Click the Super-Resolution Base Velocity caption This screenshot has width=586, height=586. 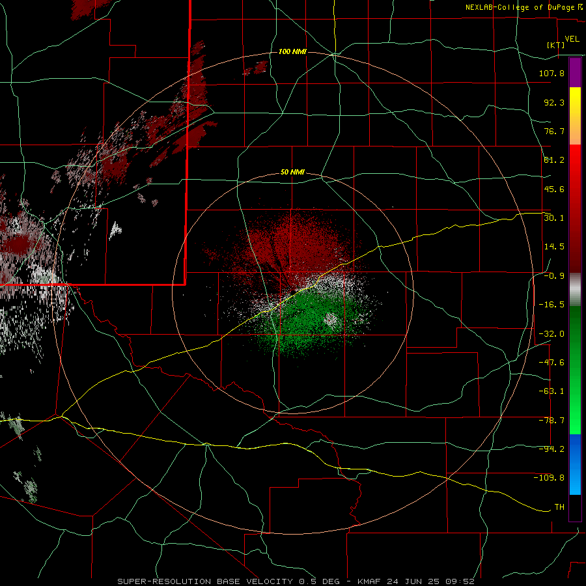(x=296, y=581)
